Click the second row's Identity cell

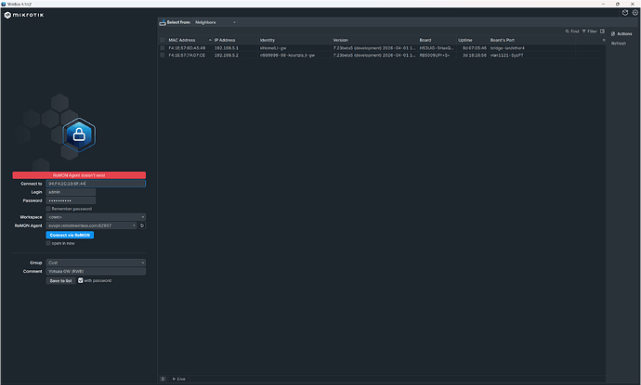tap(287, 55)
